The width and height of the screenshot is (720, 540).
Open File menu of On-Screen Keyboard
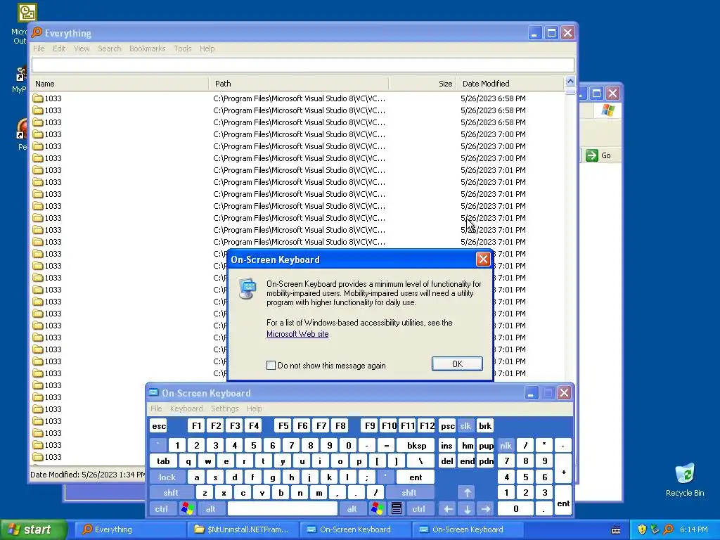tap(156, 409)
